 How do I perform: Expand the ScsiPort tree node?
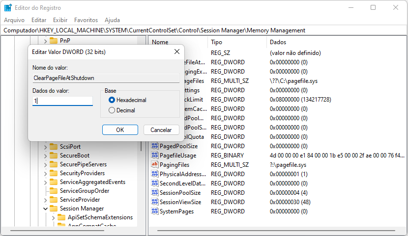(45, 147)
